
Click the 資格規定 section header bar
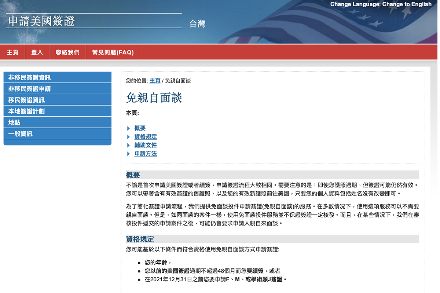click(272, 239)
